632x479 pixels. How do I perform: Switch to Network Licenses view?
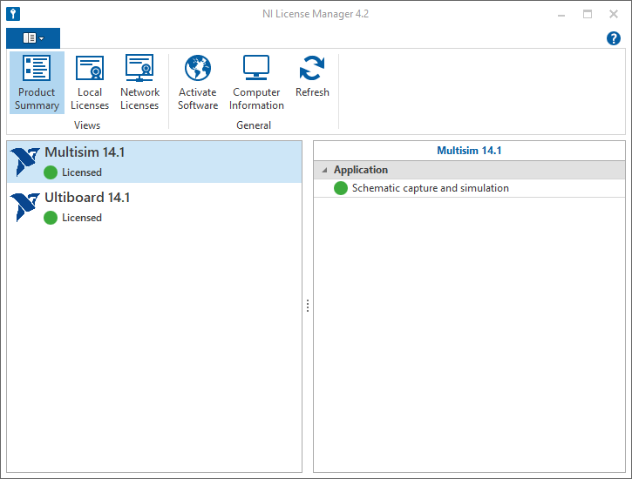139,83
